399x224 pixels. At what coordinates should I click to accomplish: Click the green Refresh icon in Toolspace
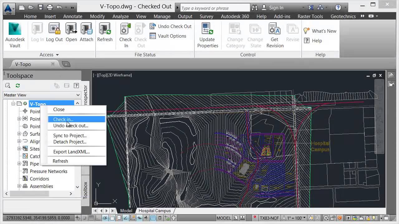[x=18, y=86]
